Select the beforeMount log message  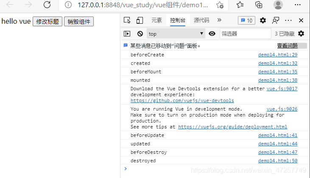point(146,72)
